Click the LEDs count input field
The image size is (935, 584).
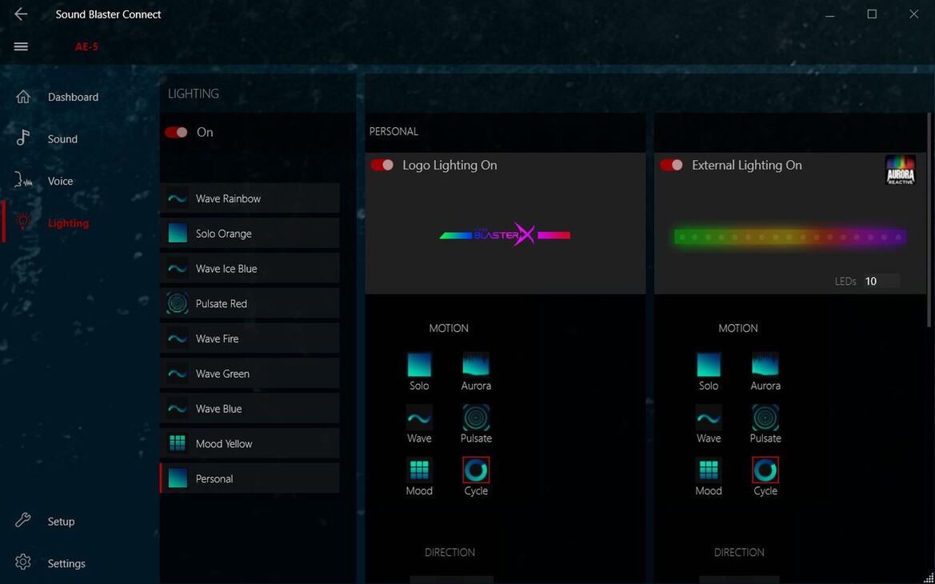coord(881,281)
